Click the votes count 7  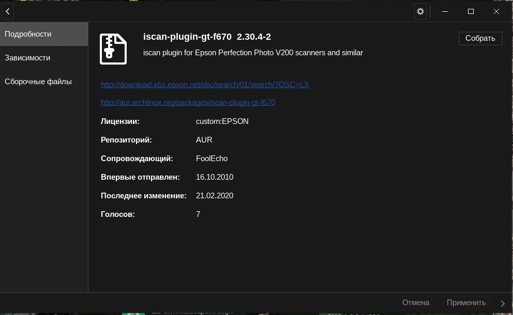198,214
